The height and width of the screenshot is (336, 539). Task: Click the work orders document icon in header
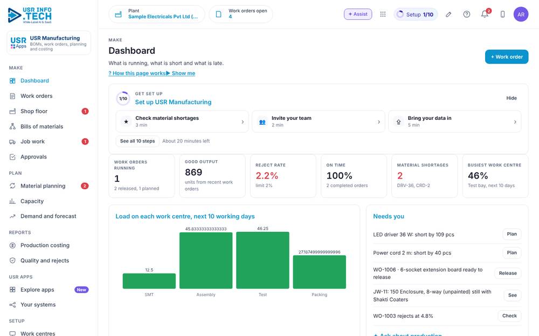click(x=219, y=15)
